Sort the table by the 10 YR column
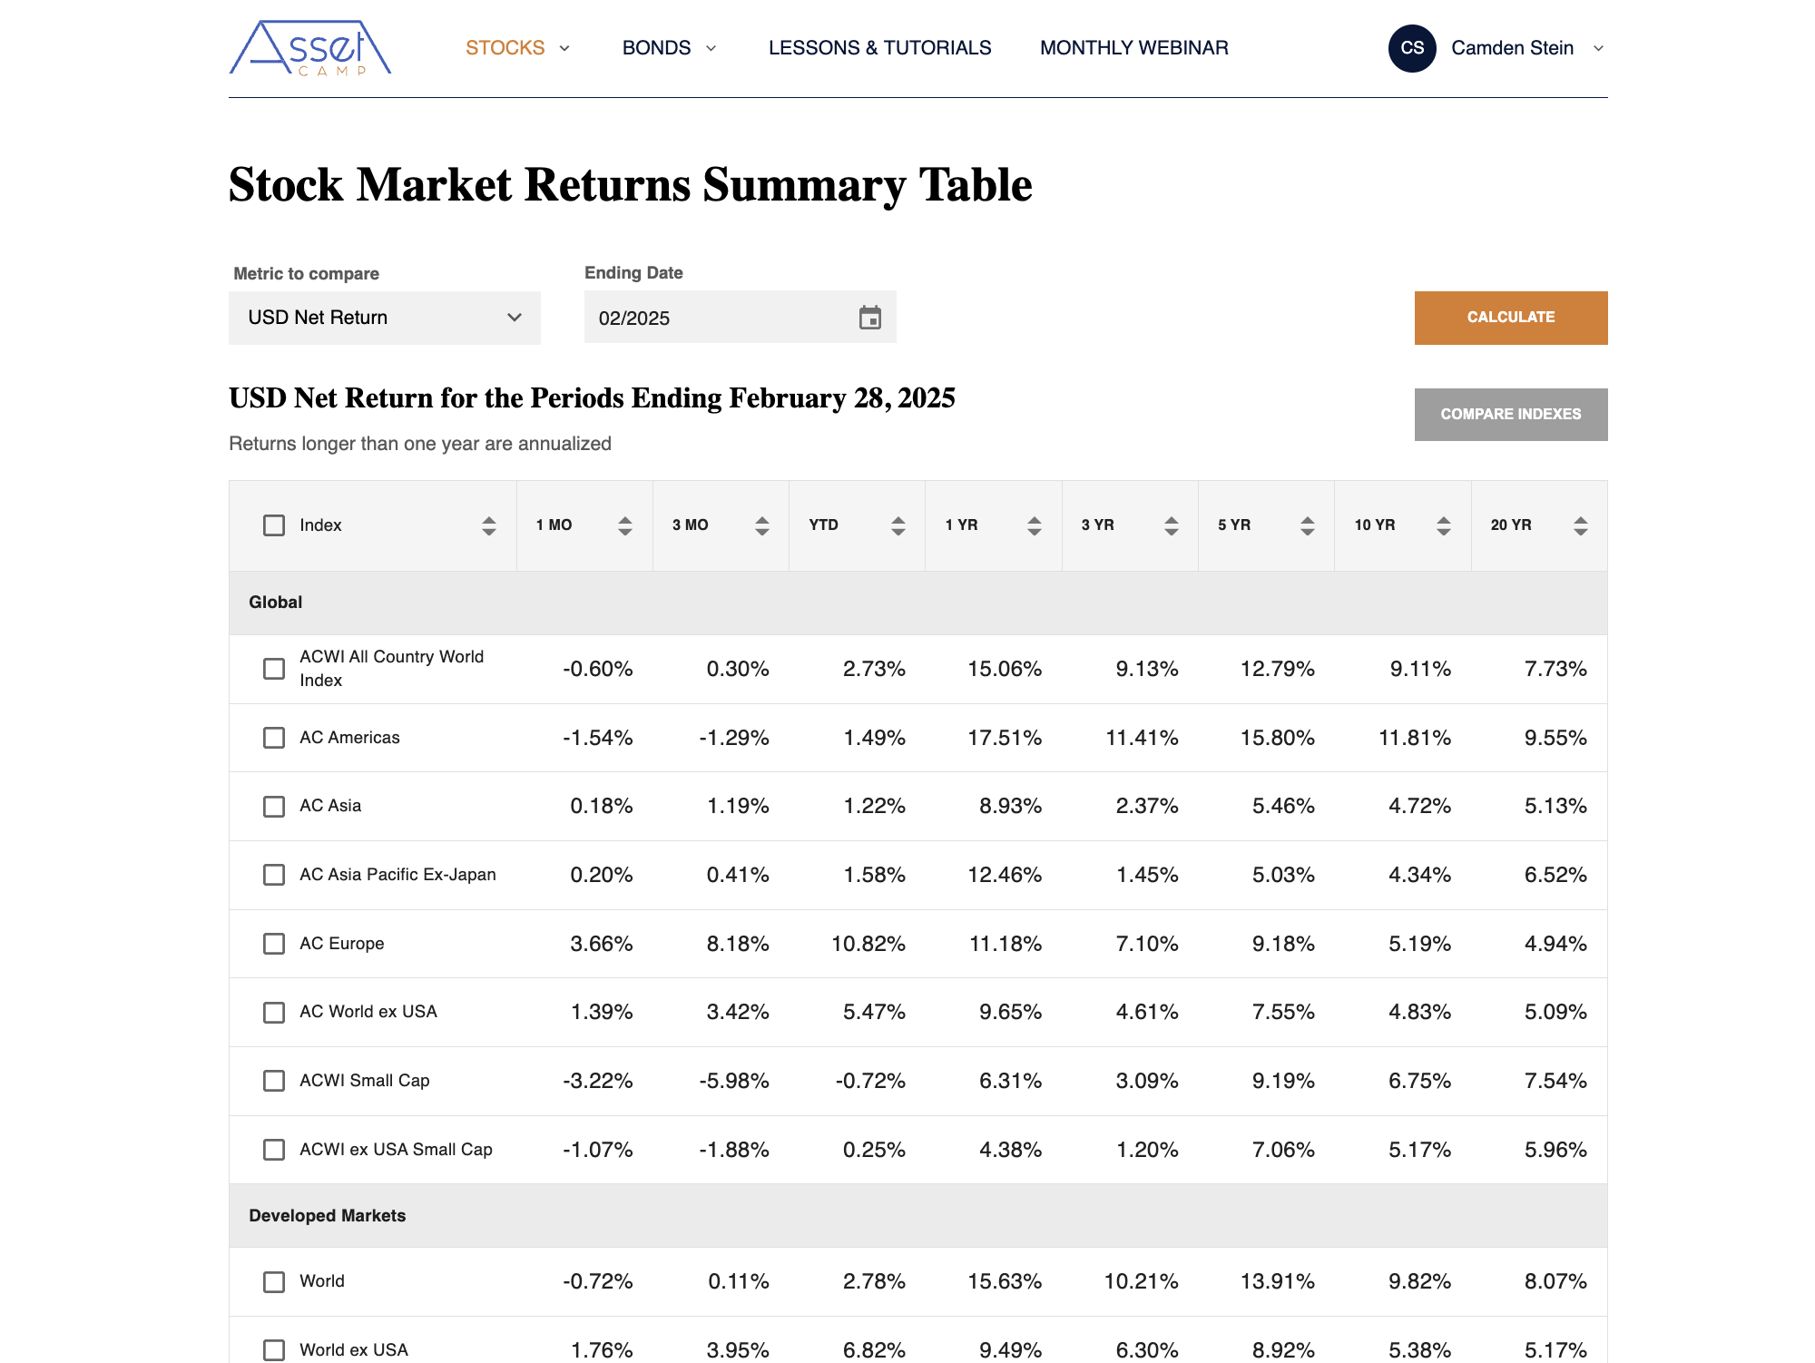 point(1443,525)
